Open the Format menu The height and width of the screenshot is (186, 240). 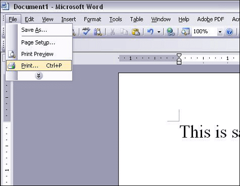click(93, 19)
